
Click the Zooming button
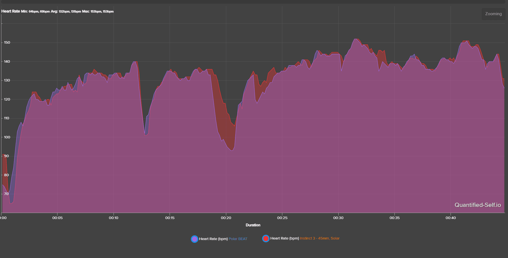coord(493,14)
